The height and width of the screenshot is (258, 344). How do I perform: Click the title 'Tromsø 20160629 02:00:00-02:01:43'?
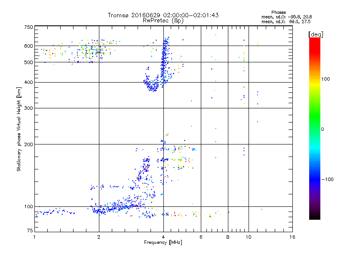pyautogui.click(x=163, y=15)
